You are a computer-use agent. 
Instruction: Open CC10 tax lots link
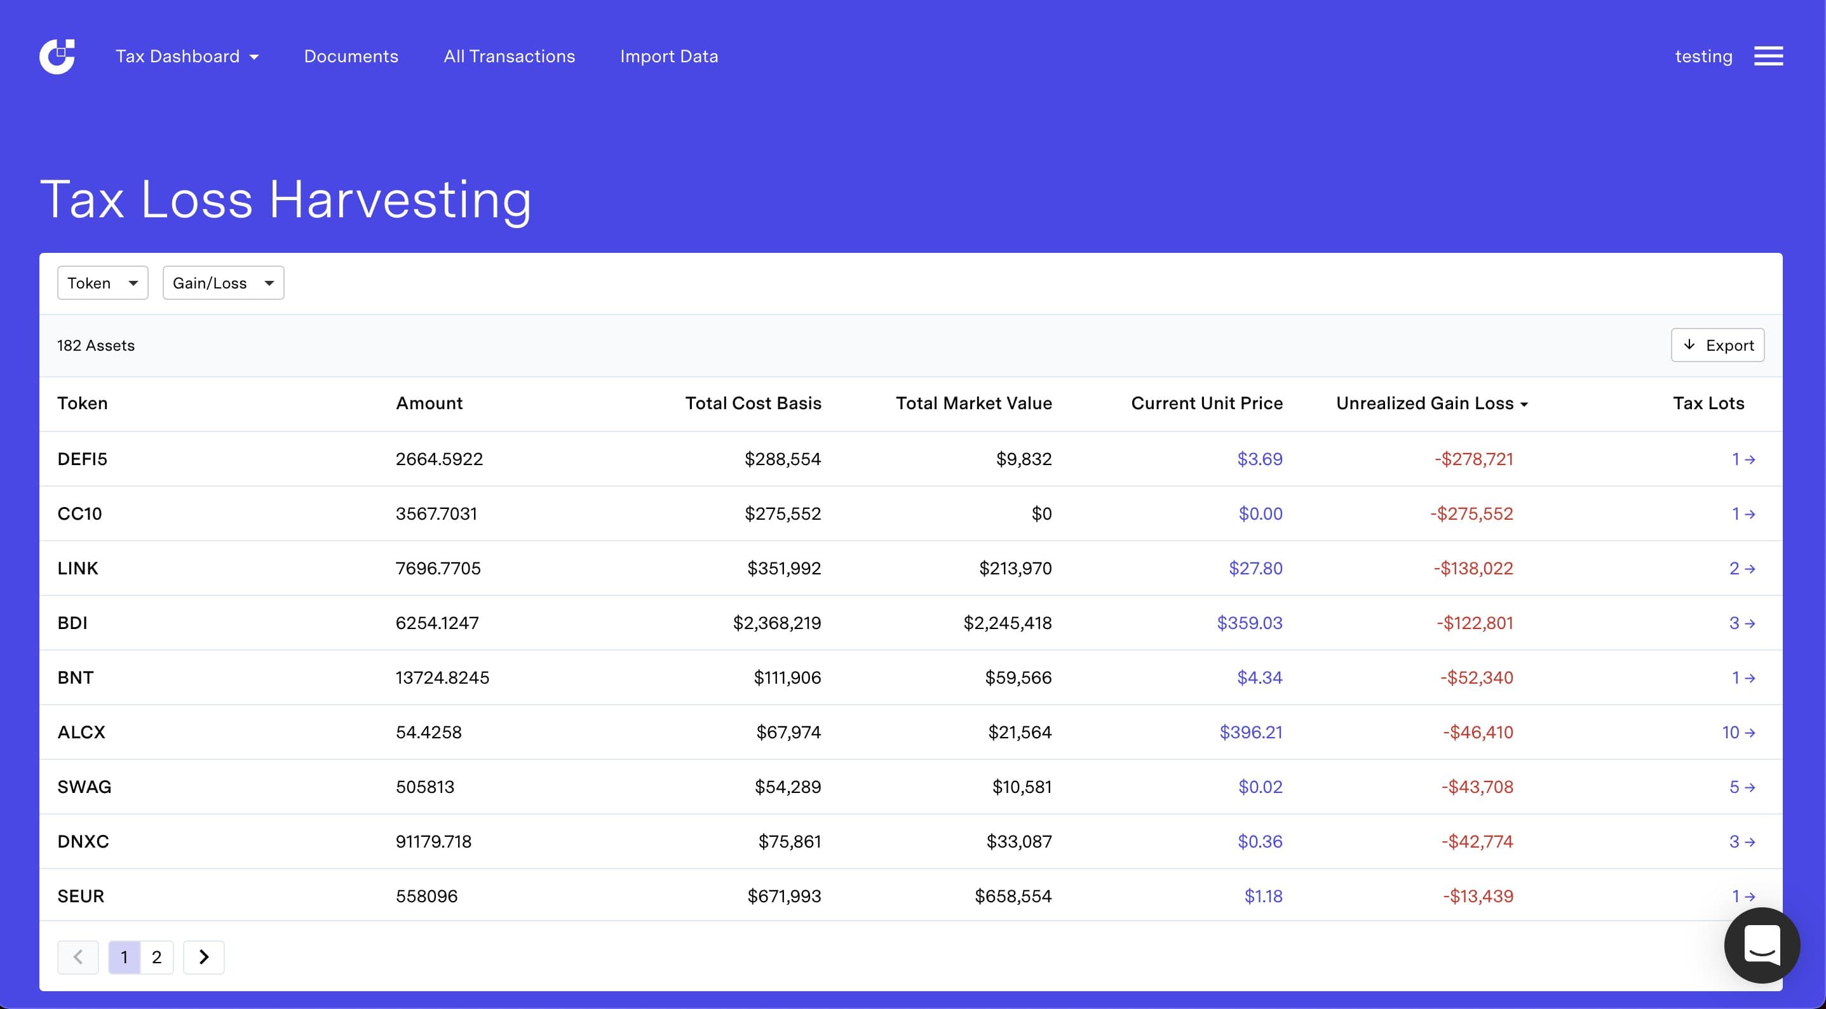pos(1743,513)
